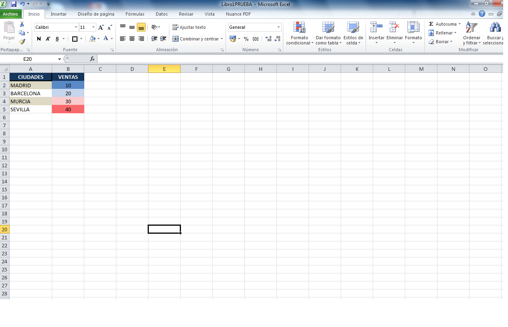Toggle underline S formatting
The image size is (508, 327).
57,39
